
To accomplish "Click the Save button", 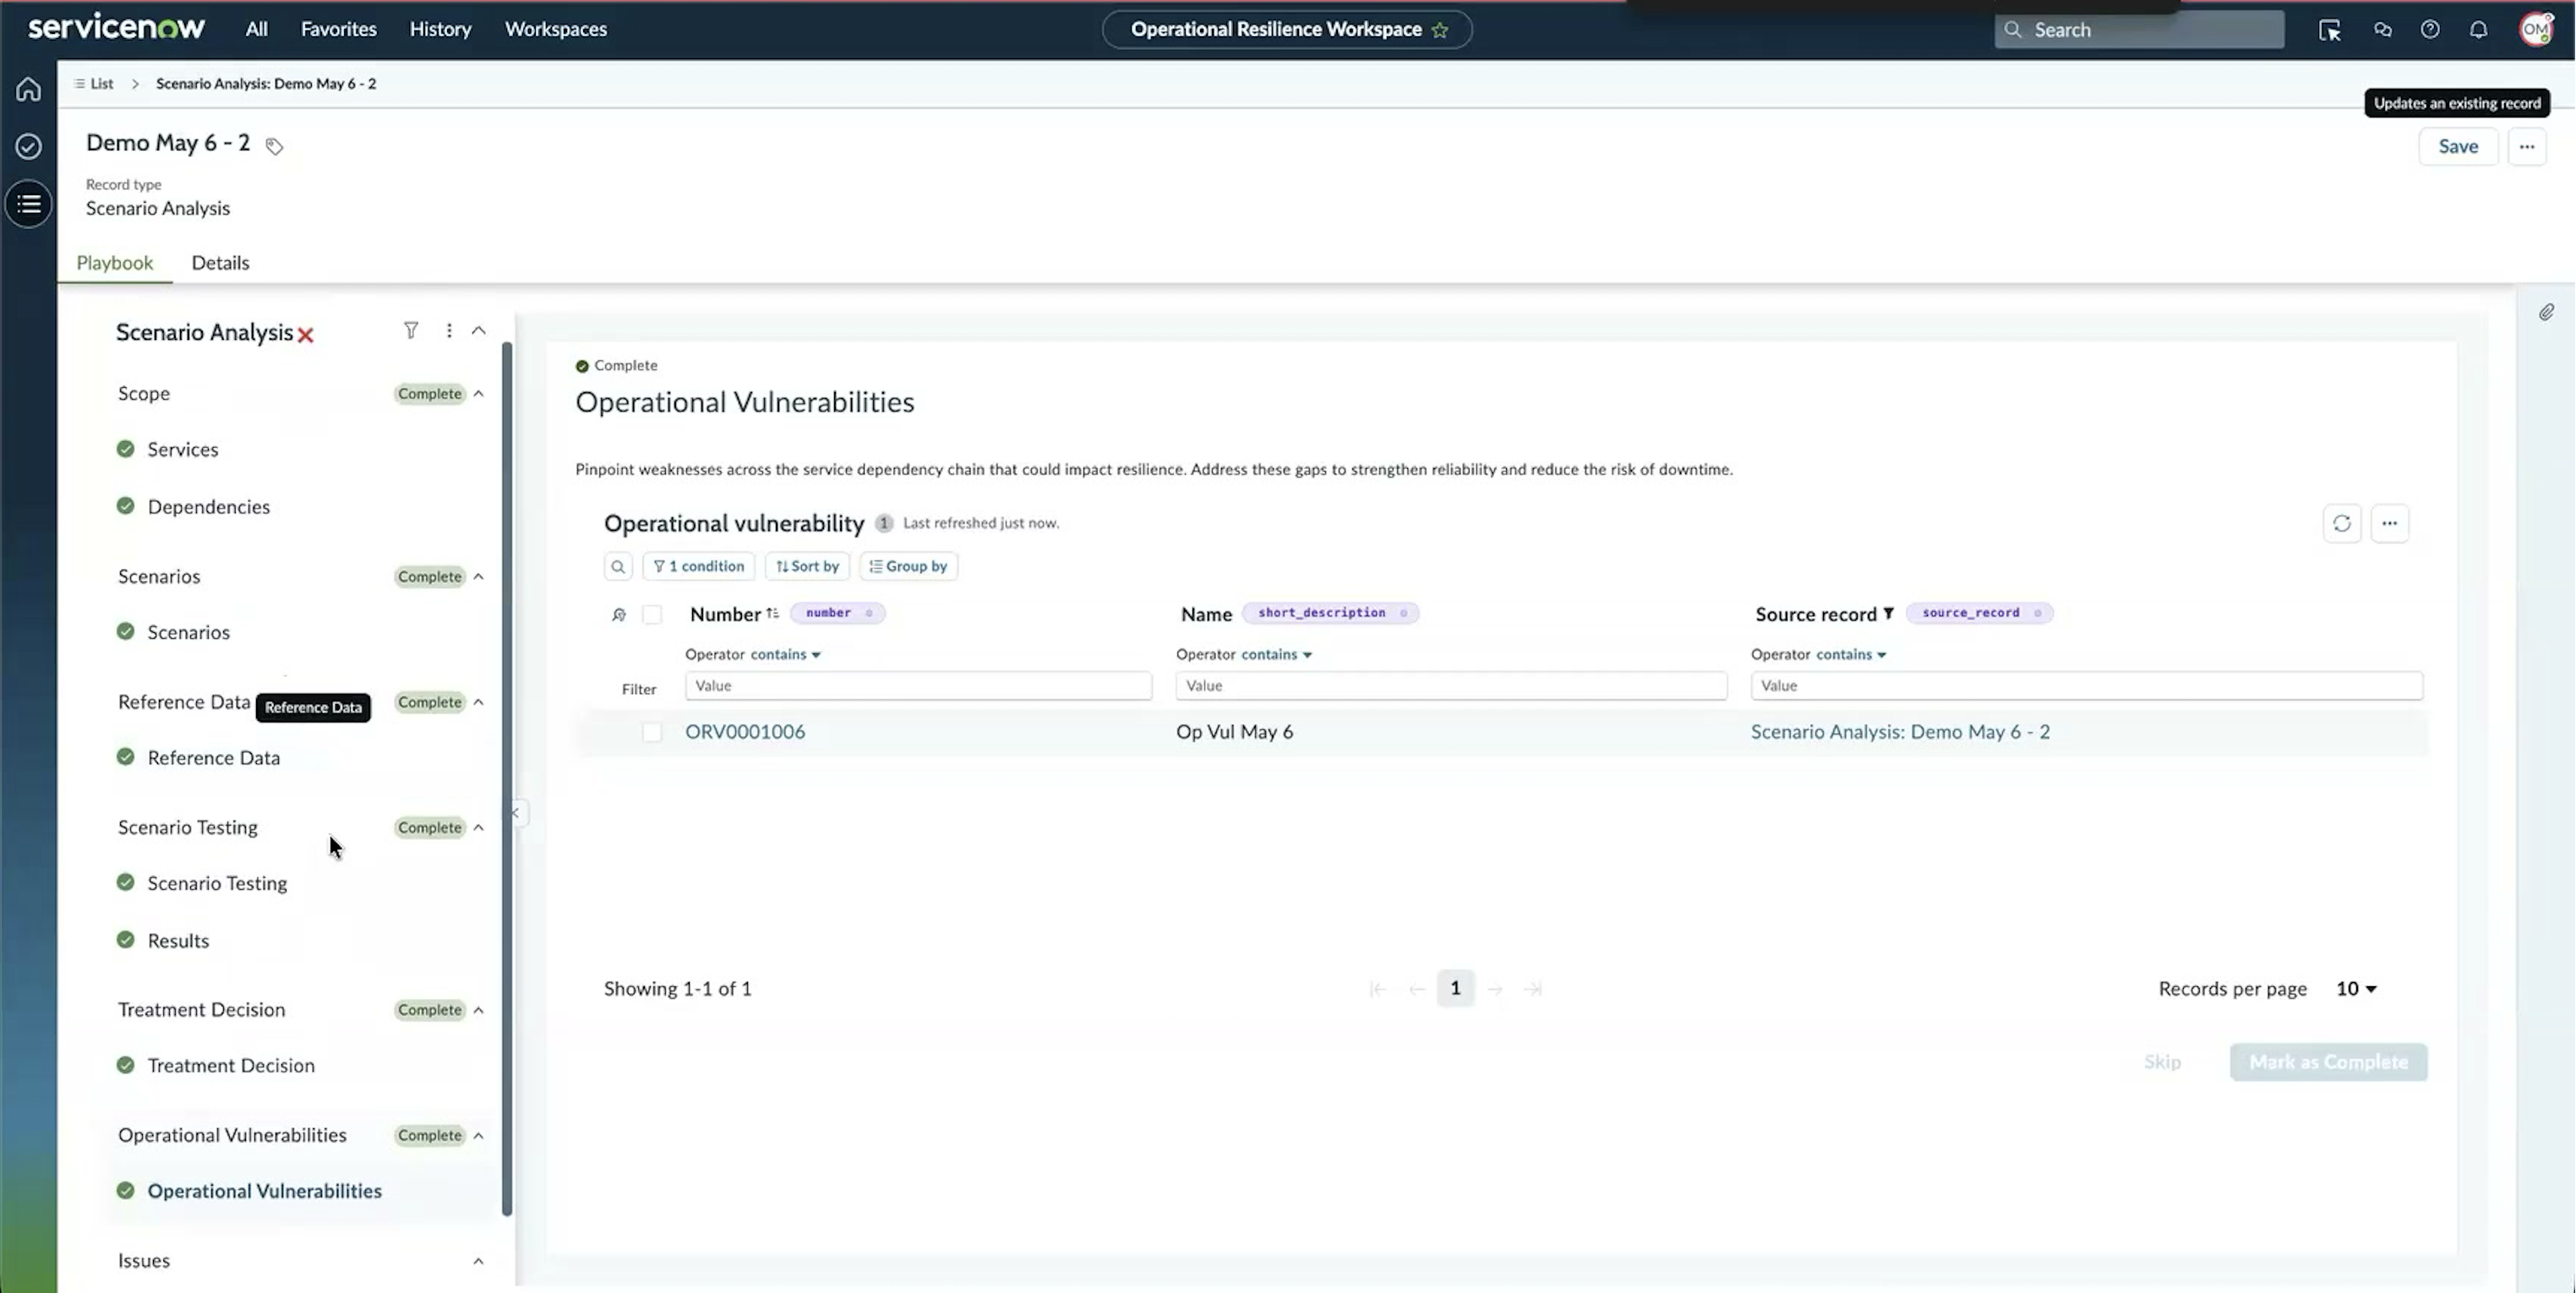I will pos(2458,147).
